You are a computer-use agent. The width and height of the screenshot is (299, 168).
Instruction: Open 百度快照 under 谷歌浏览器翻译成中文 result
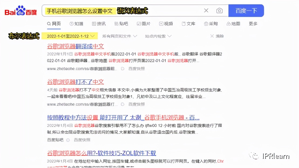pyautogui.click(x=137, y=69)
